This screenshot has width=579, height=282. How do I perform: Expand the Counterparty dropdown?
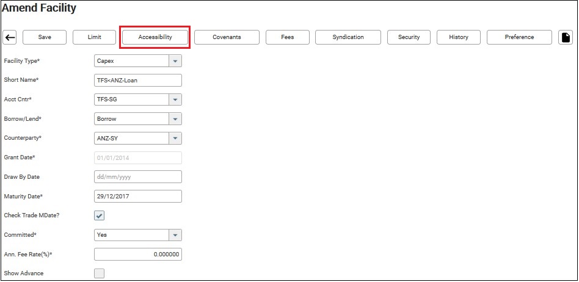click(x=175, y=139)
